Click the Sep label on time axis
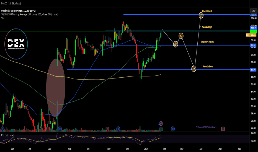The width and height of the screenshot is (258, 152). click(x=70, y=149)
